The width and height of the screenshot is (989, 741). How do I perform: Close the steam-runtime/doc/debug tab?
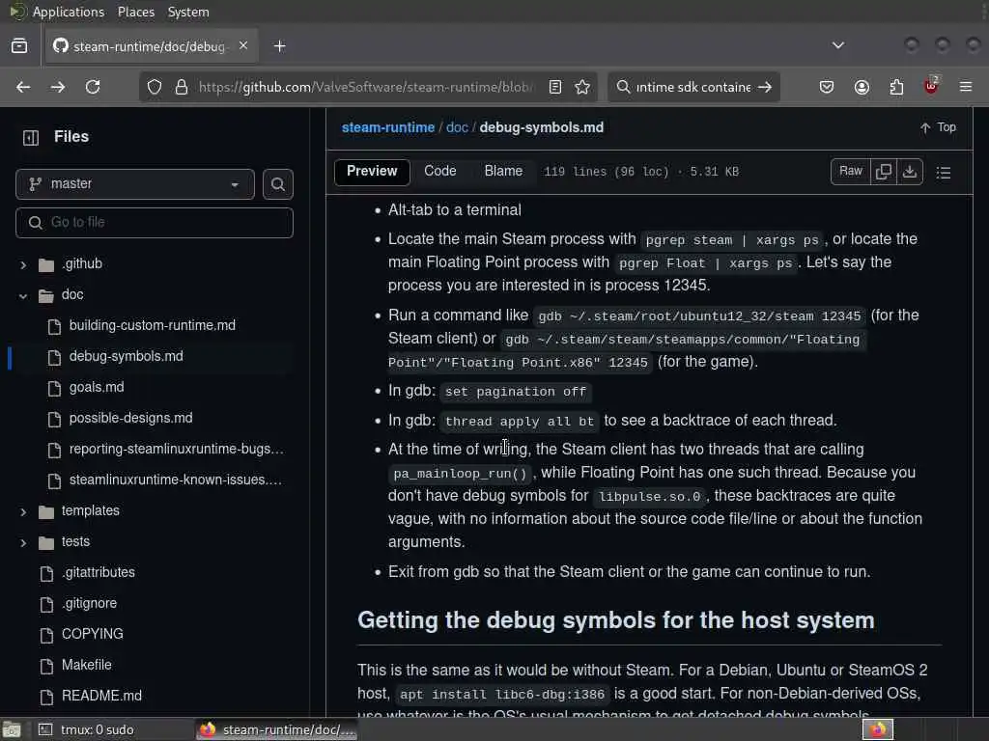pyautogui.click(x=243, y=46)
